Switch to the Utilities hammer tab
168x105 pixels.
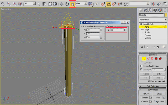coord(165,10)
